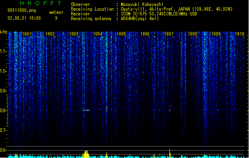Click the short vertical echo past 1804
The height and width of the screenshot is (158, 249).
point(106,109)
